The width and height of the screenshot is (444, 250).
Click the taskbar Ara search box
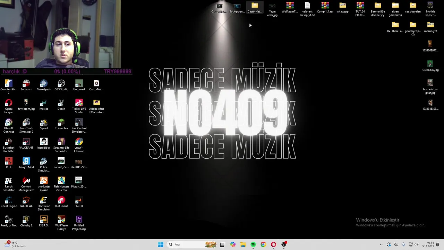[x=191, y=244]
